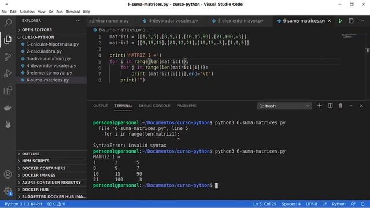
Task: Expand the NPM SCRIPTS section
Action: click(x=51, y=161)
